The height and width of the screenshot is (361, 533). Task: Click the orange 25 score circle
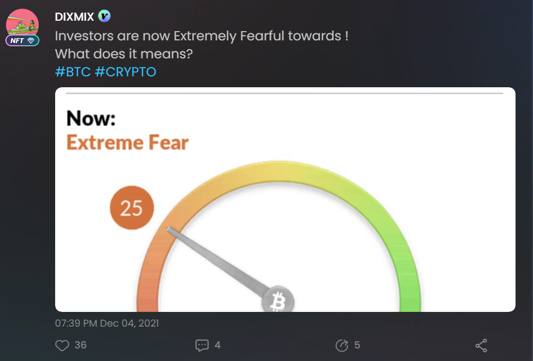tap(132, 208)
